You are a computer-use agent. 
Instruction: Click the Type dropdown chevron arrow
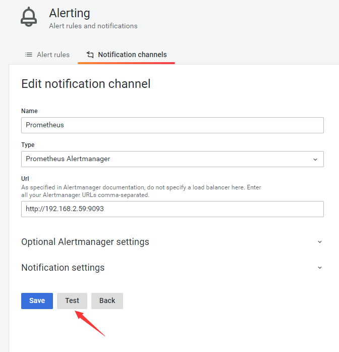pyautogui.click(x=315, y=160)
